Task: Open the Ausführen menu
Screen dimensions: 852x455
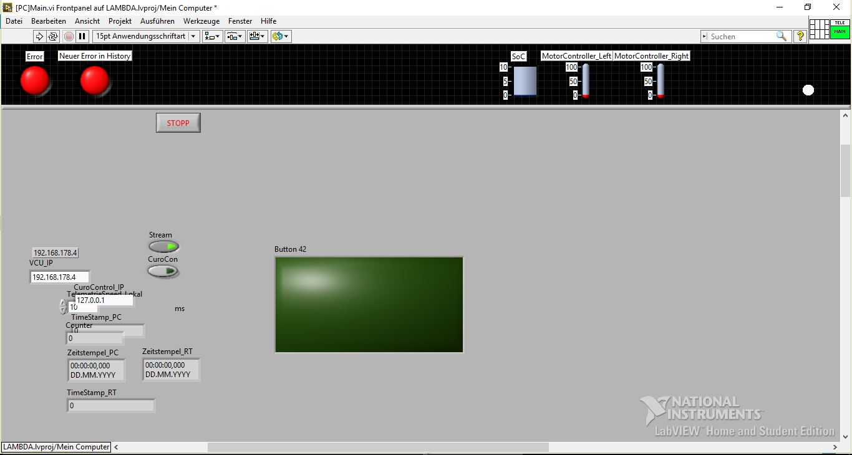Action: pyautogui.click(x=157, y=21)
